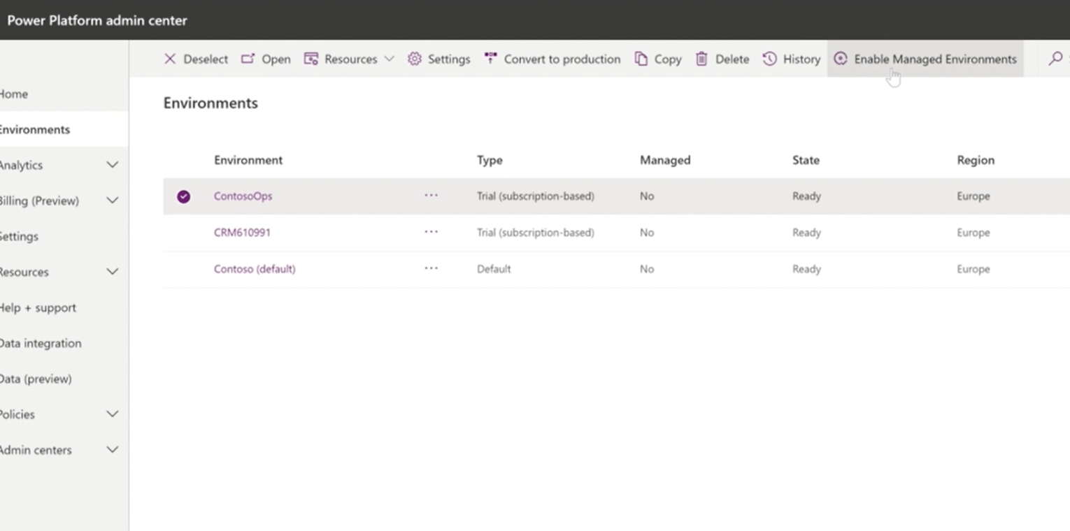Click the Deselect X icon
Screen dimensions: 1070x531
coord(170,59)
